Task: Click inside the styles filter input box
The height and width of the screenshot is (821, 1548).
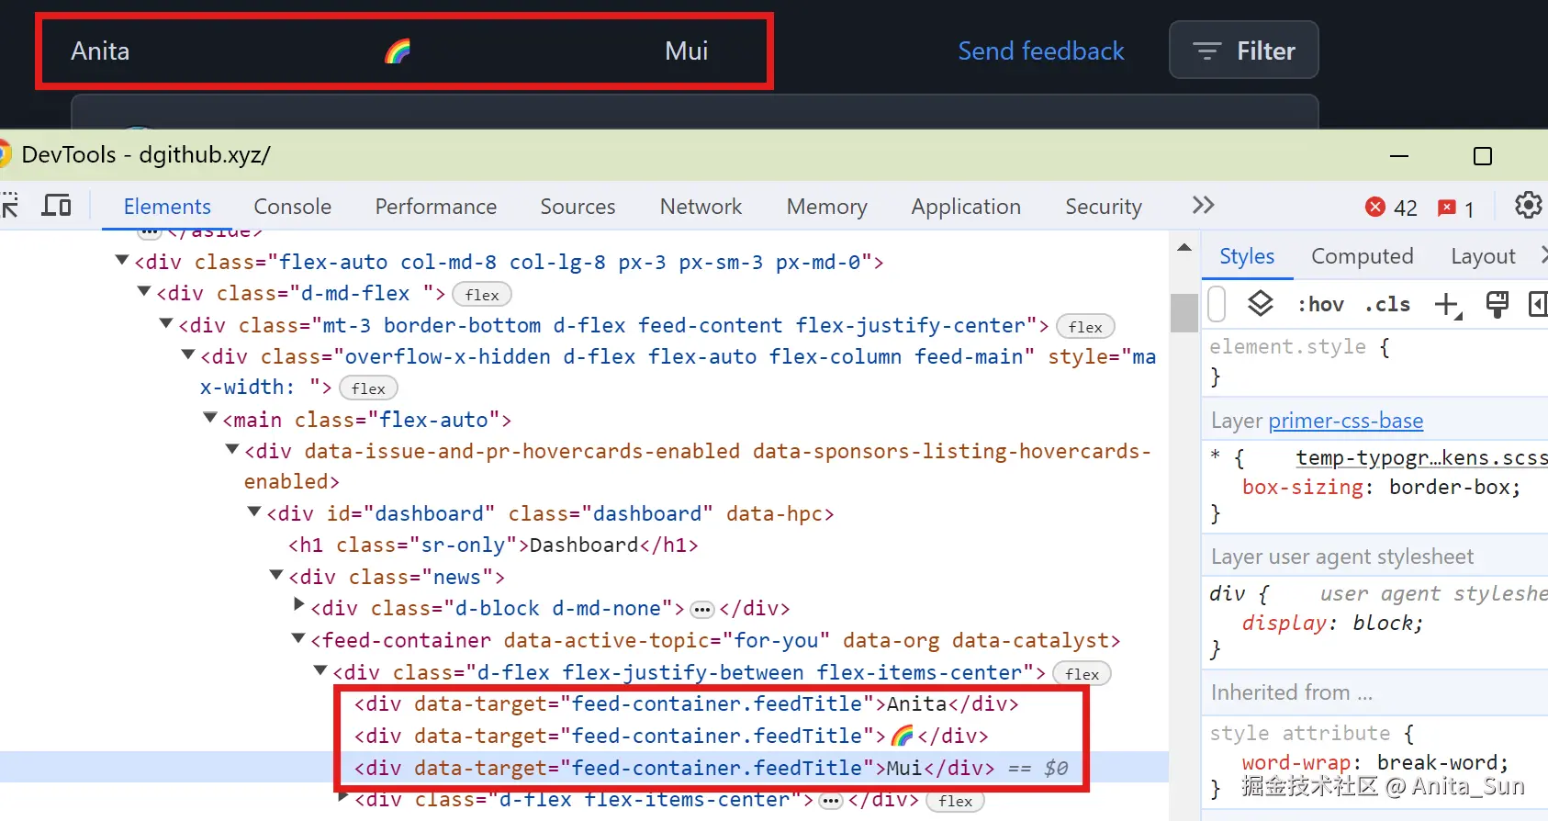Action: pyautogui.click(x=1217, y=304)
